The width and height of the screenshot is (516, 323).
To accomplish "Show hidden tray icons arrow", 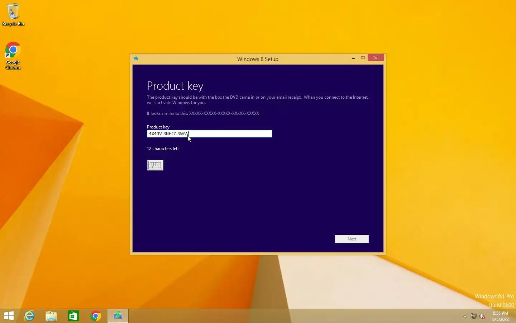I will (465, 316).
